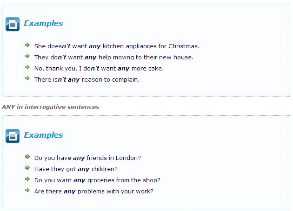Click the second 'Examples' heading text
Viewport: 293px width, 211px height.
43,135
